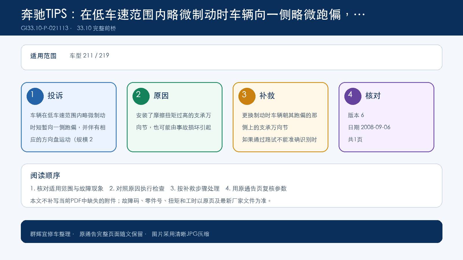Click the 阅读顺序 heading
This screenshot has height=260, width=463.
(45, 176)
